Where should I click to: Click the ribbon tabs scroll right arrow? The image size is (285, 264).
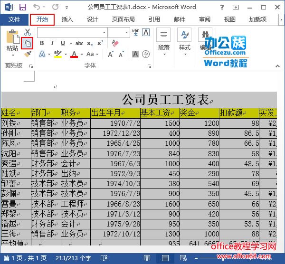click(281, 19)
